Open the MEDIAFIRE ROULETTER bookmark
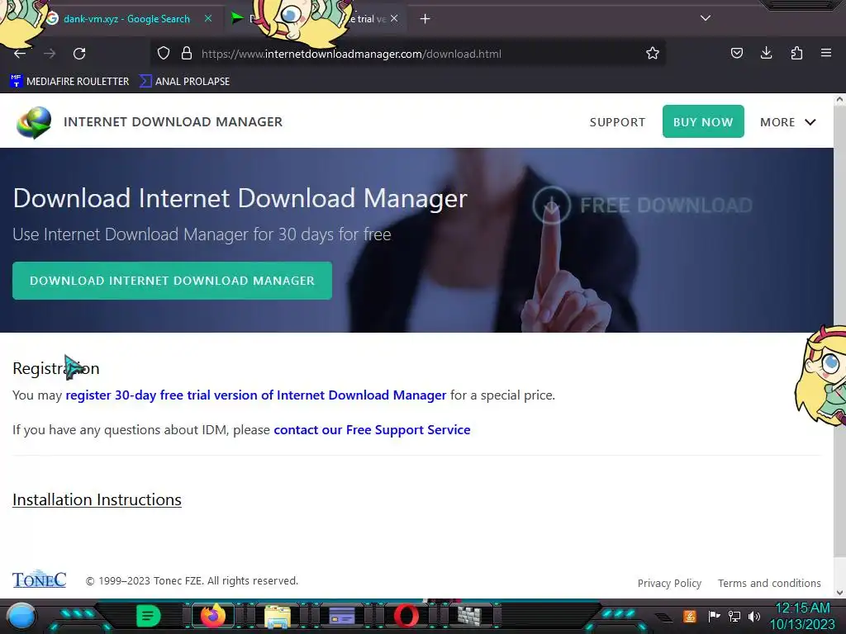846x634 pixels. click(69, 82)
